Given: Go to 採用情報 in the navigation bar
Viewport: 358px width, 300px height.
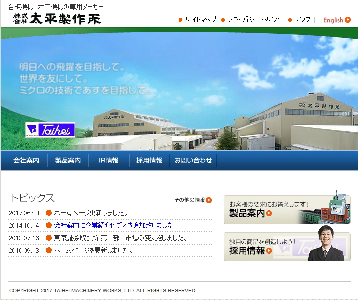Looking at the screenshot, I should (x=149, y=161).
